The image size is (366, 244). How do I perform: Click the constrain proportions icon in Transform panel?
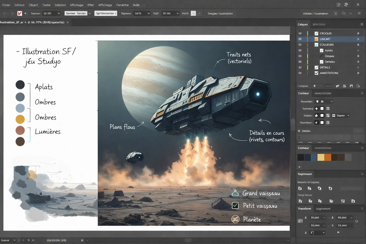coord(300,221)
